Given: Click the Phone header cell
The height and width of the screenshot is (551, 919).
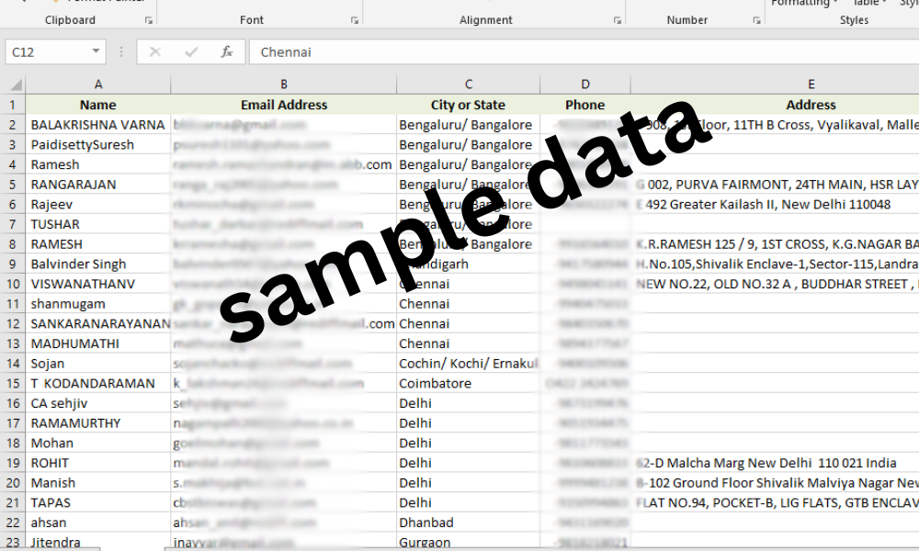Looking at the screenshot, I should coord(584,105).
